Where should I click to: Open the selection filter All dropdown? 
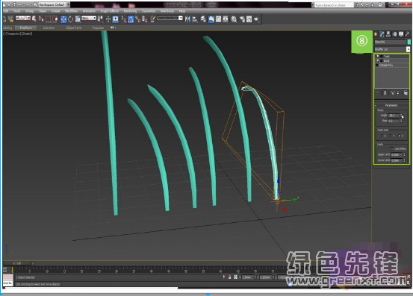pos(23,18)
